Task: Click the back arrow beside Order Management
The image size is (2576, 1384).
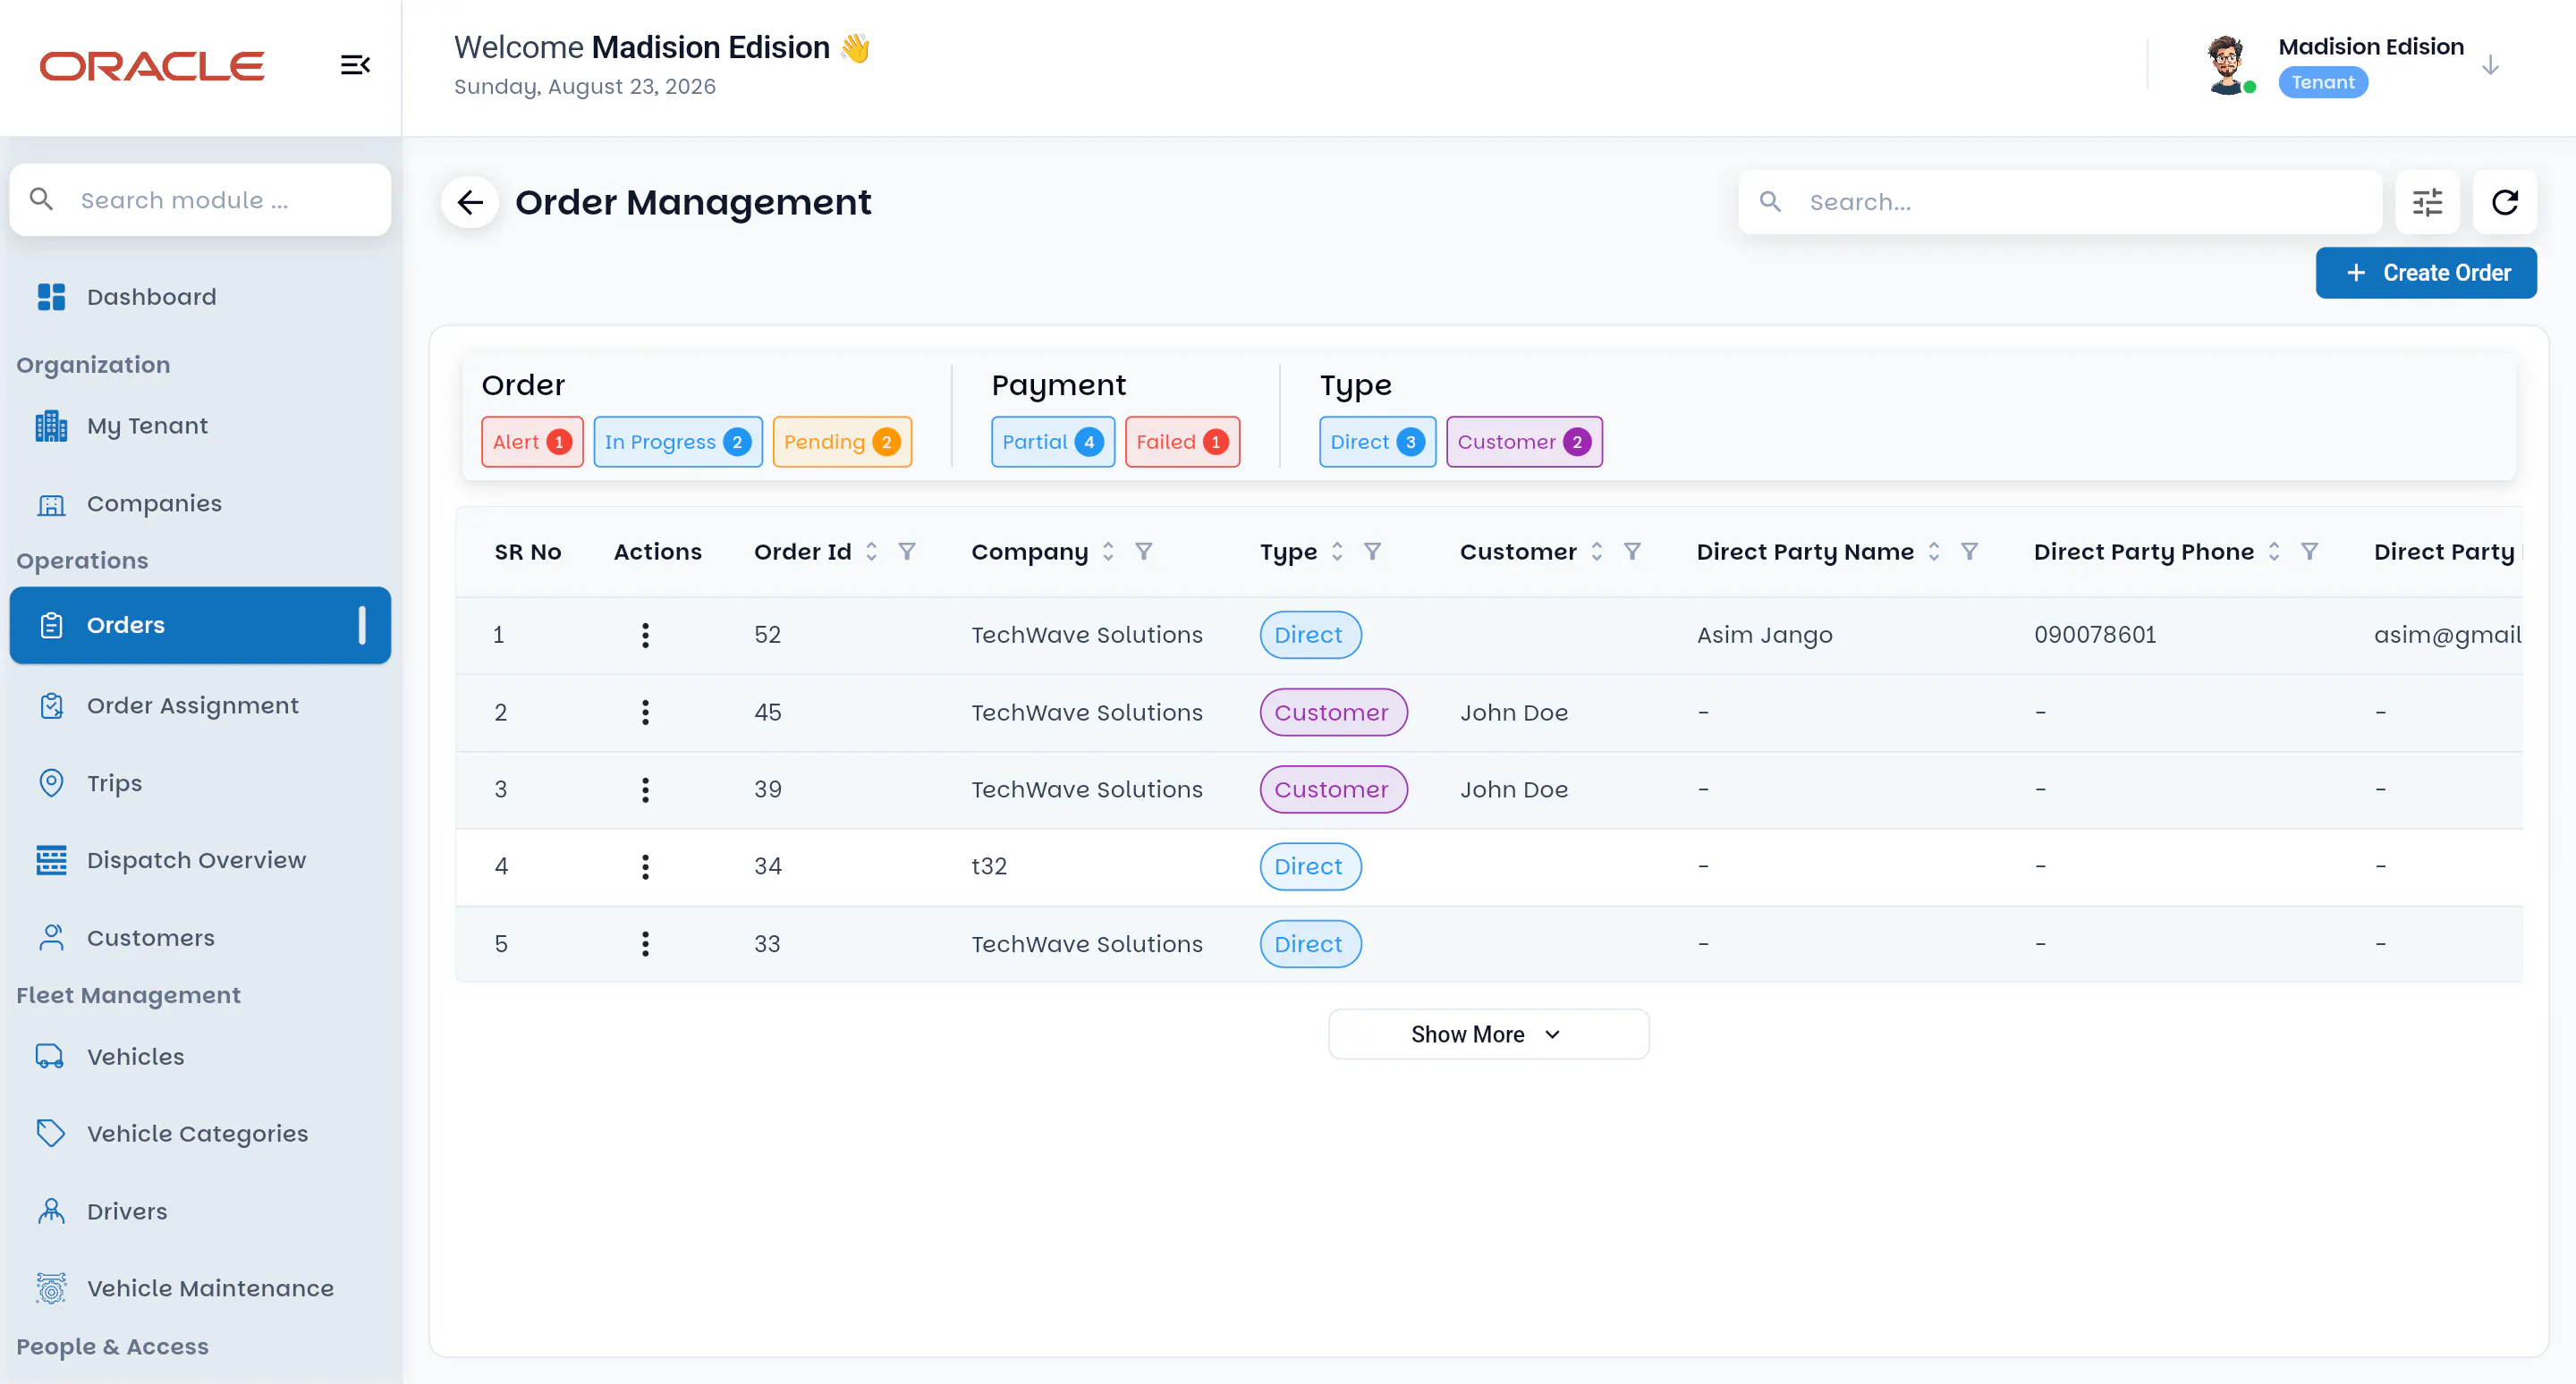Action: [470, 203]
